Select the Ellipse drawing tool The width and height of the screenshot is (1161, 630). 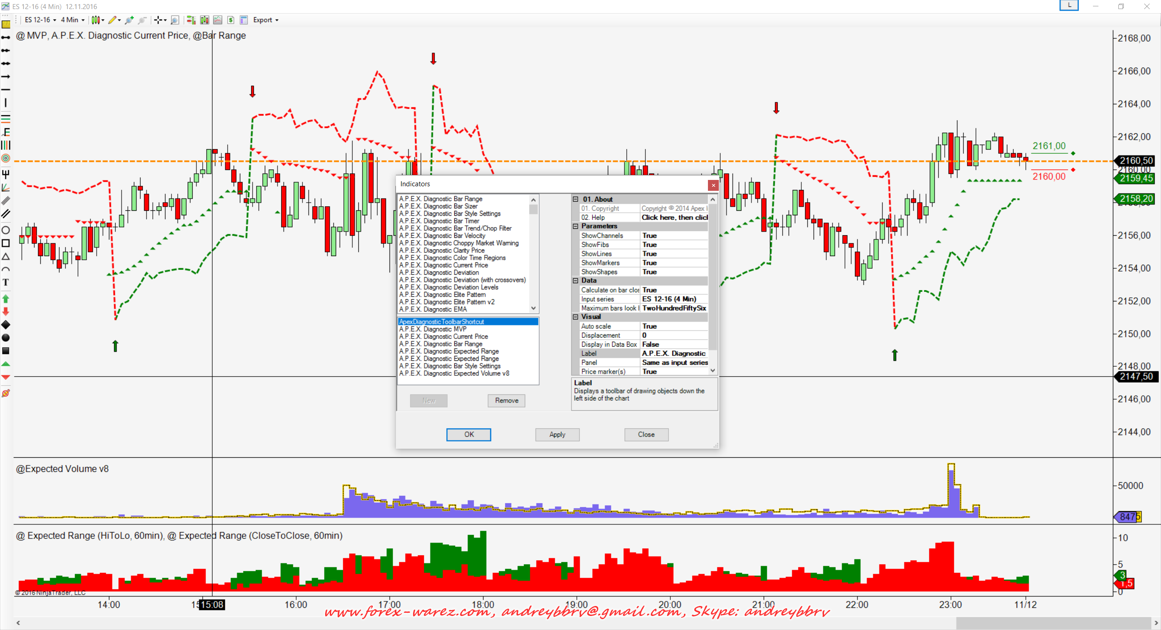6,230
